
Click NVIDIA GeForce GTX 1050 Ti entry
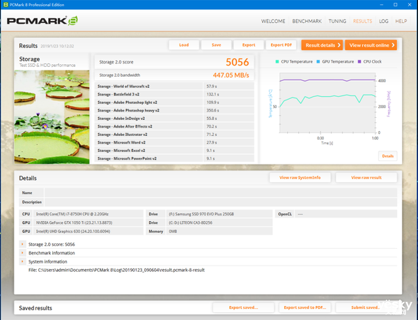88,222
